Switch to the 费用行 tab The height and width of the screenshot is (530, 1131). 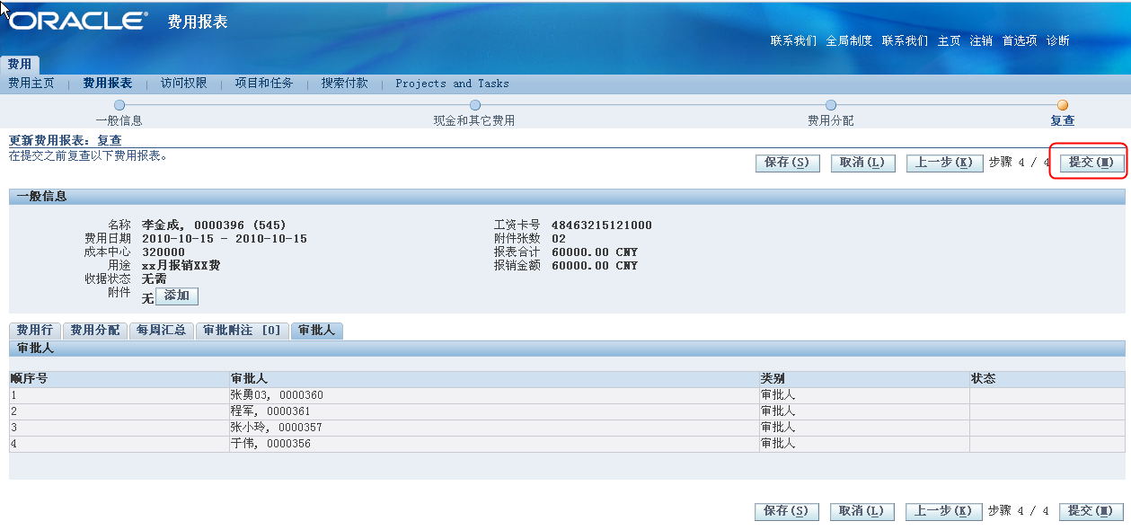pyautogui.click(x=33, y=331)
